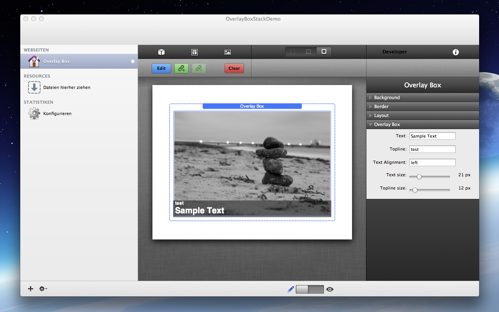Click Dateien hierher ziehen in Resources
This screenshot has height=312, width=499.
[67, 87]
